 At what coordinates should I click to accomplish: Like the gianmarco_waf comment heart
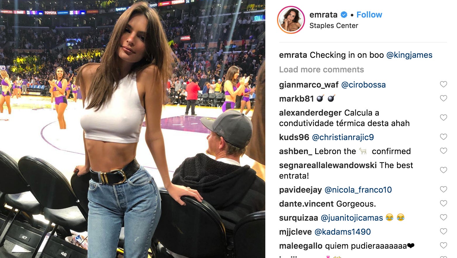pyautogui.click(x=443, y=84)
